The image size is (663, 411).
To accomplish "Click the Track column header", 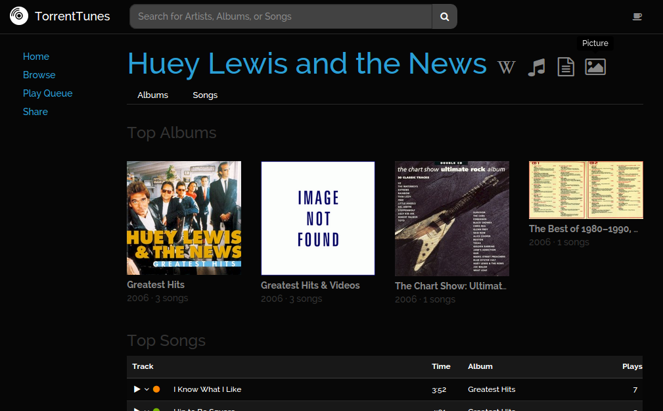I will 143,366.
